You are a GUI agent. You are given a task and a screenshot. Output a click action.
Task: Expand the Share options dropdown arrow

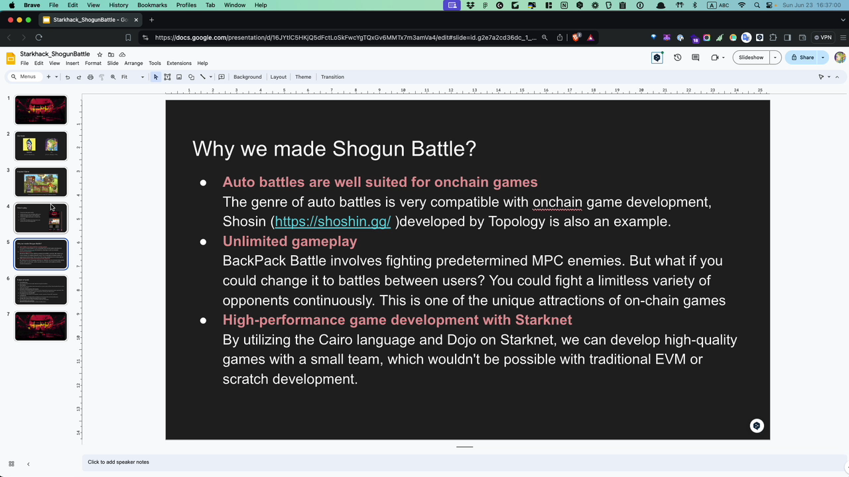click(823, 58)
